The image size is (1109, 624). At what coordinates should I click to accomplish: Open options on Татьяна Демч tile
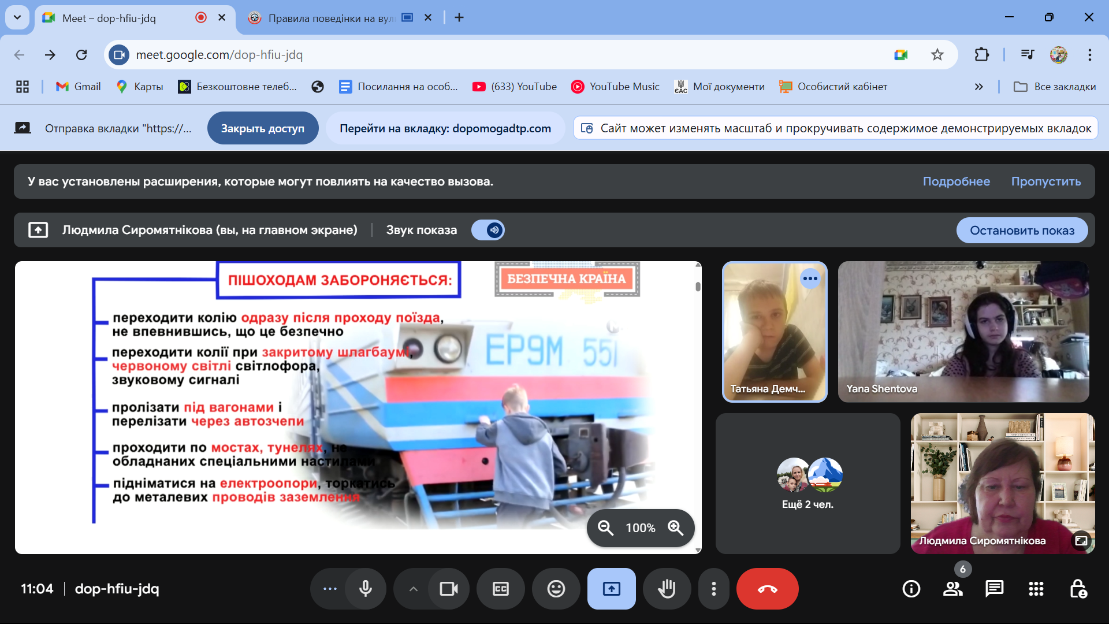click(x=810, y=278)
